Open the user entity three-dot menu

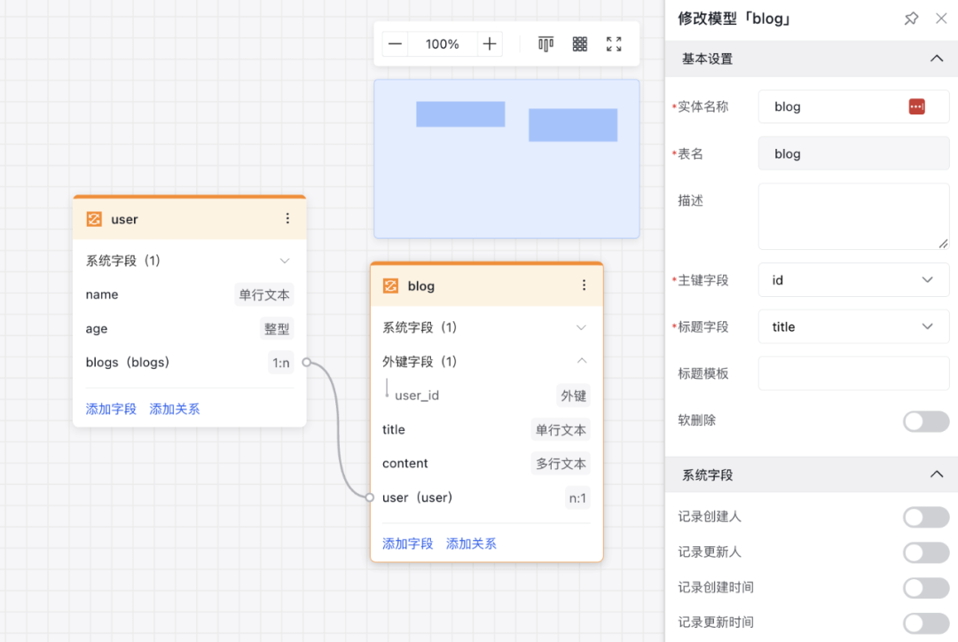(287, 219)
